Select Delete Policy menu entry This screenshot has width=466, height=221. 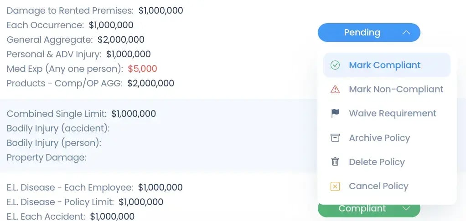[377, 162]
